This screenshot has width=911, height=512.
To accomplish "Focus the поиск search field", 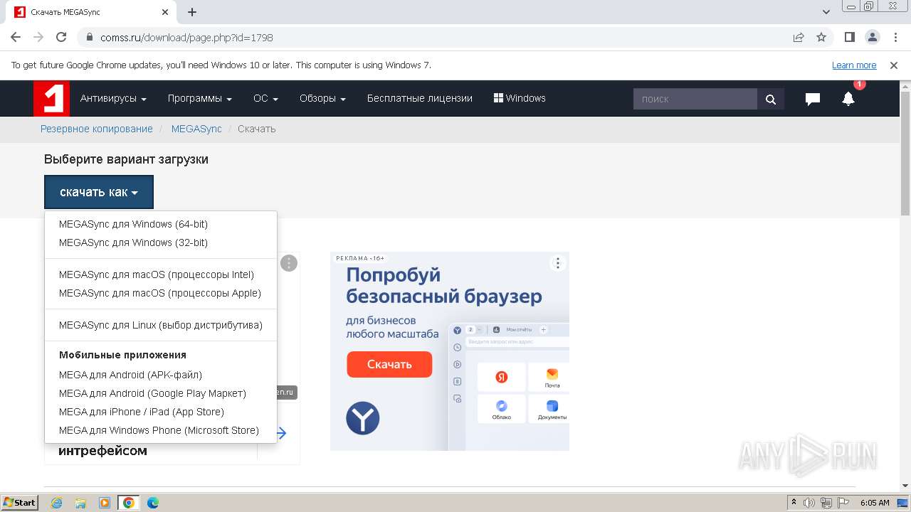I will point(695,99).
